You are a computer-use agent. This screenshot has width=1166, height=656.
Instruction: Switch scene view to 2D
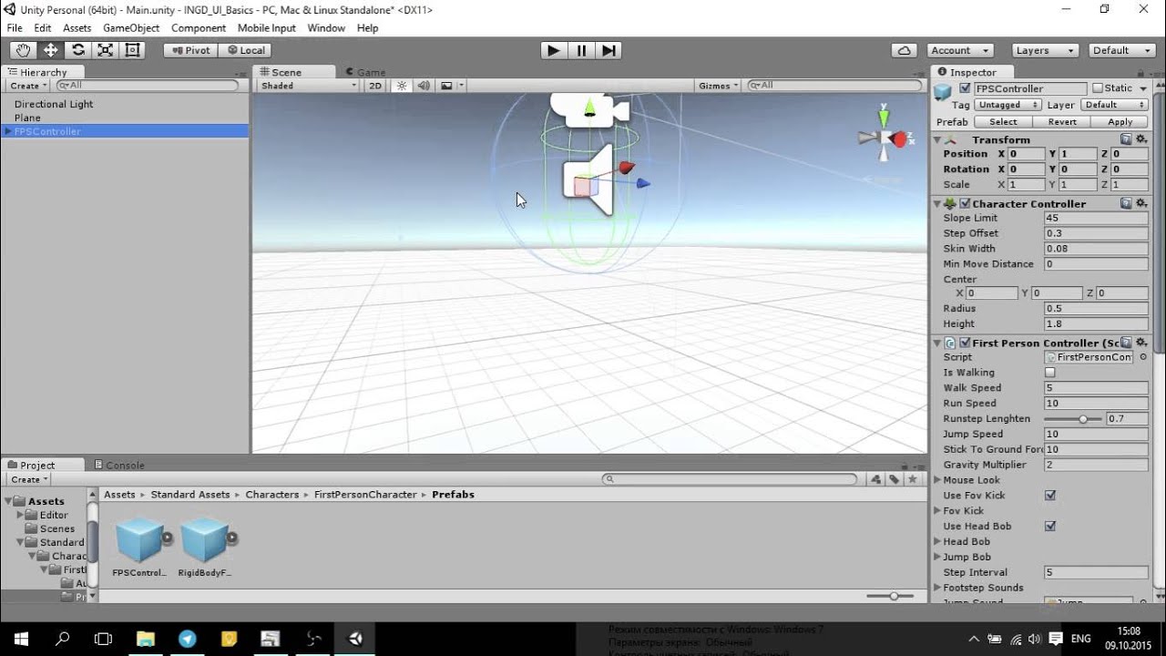coord(375,86)
